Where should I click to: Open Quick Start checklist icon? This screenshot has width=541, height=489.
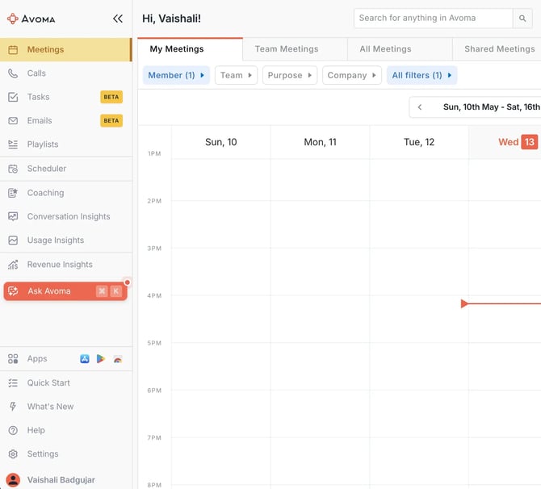(x=13, y=382)
